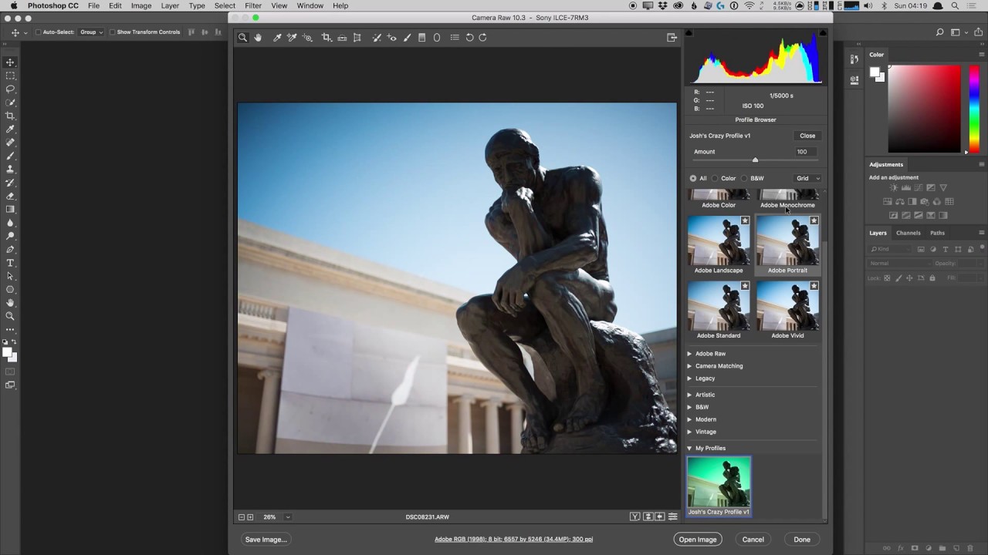Toggle favorite star on Adobe Landscape
Image resolution: width=988 pixels, height=555 pixels.
pyautogui.click(x=745, y=220)
